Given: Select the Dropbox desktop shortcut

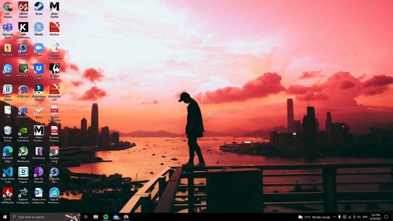Looking at the screenshot, I should coord(39,72).
